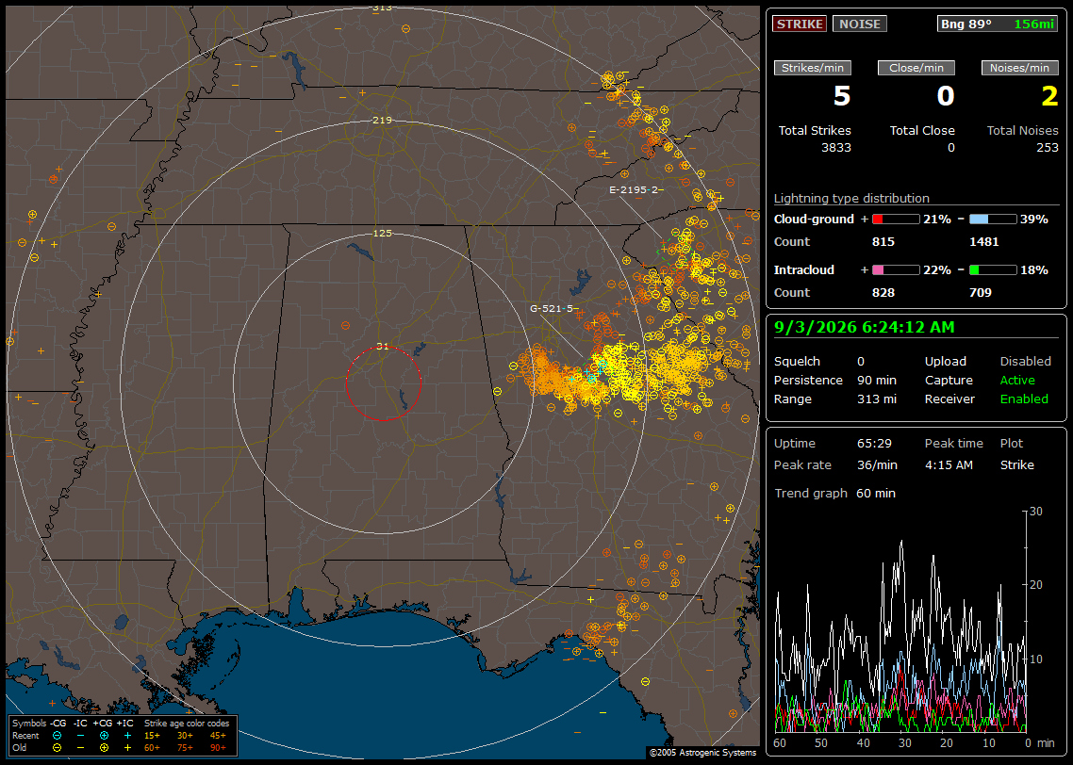Click the red center range circle on map
1073x765 pixels.
pos(383,383)
